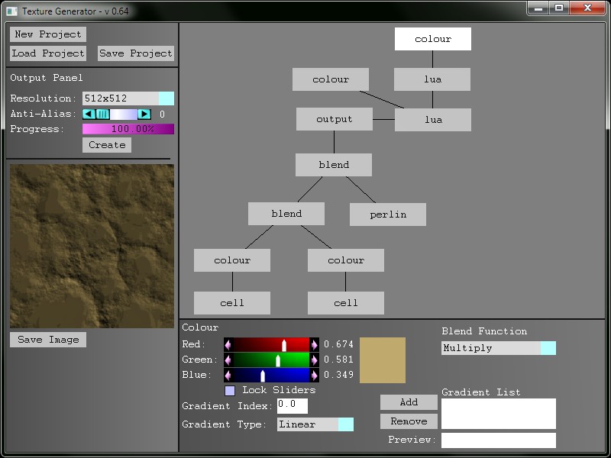Save the generated texture image
This screenshot has height=458, width=611.
tap(47, 339)
